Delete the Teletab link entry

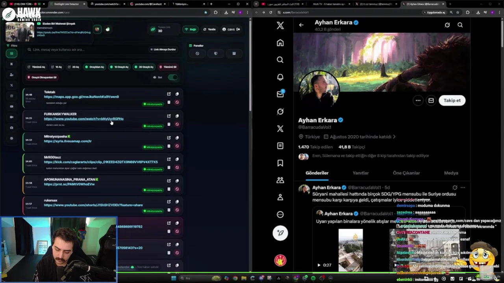pyautogui.click(x=169, y=102)
